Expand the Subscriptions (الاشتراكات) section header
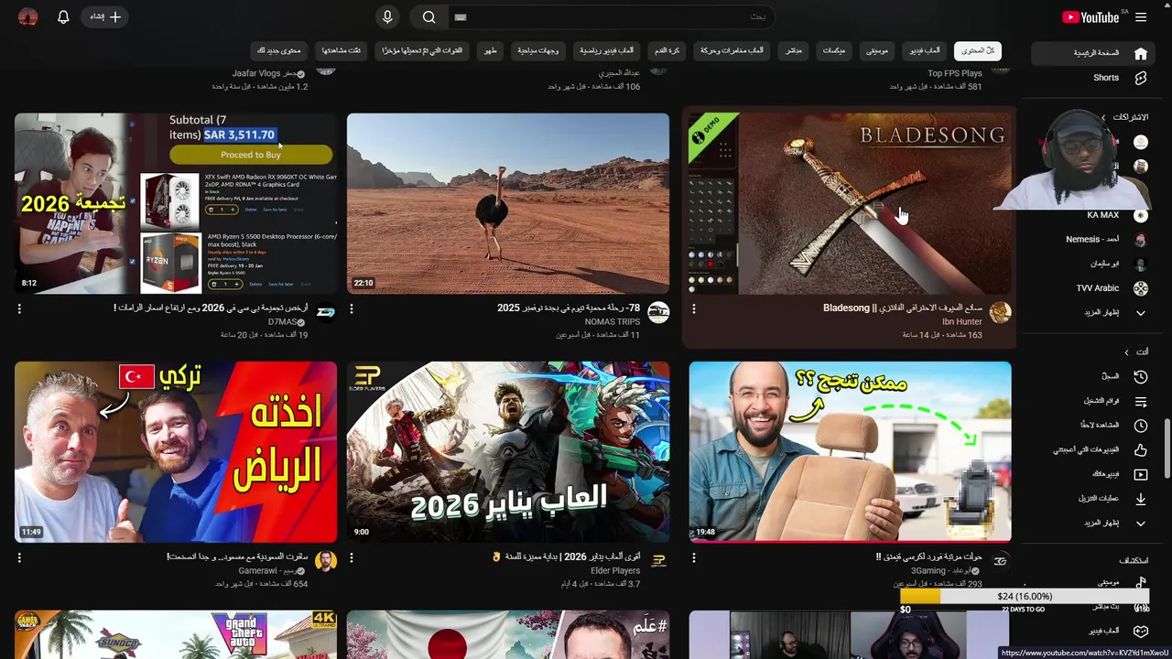 pyautogui.click(x=1125, y=117)
